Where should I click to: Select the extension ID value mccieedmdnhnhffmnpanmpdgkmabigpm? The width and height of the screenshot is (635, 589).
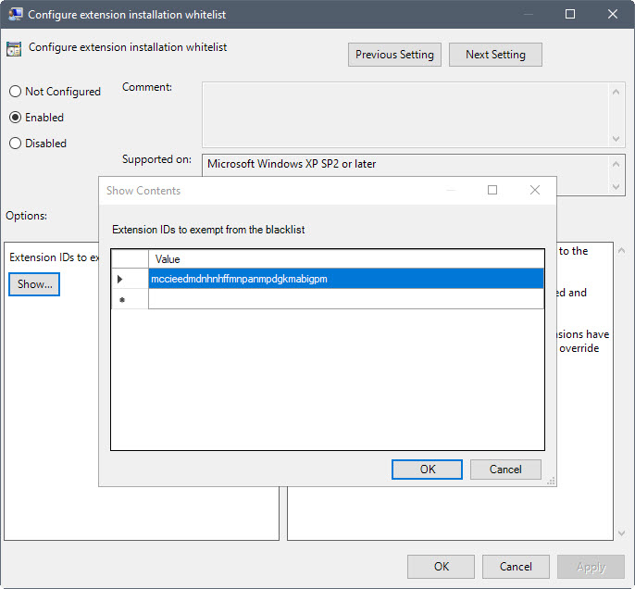click(346, 279)
